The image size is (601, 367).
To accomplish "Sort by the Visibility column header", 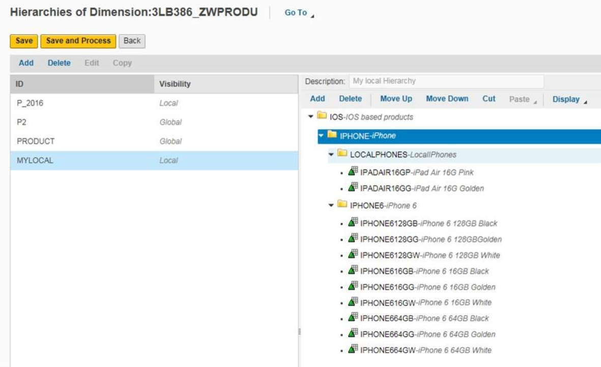I will [x=175, y=84].
